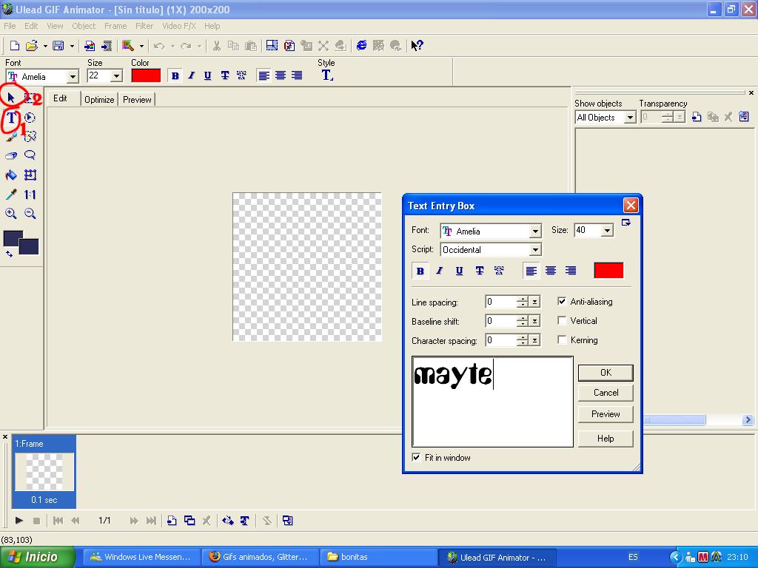Click the Stop animation button
Screen dimensions: 758x568
(x=36, y=521)
